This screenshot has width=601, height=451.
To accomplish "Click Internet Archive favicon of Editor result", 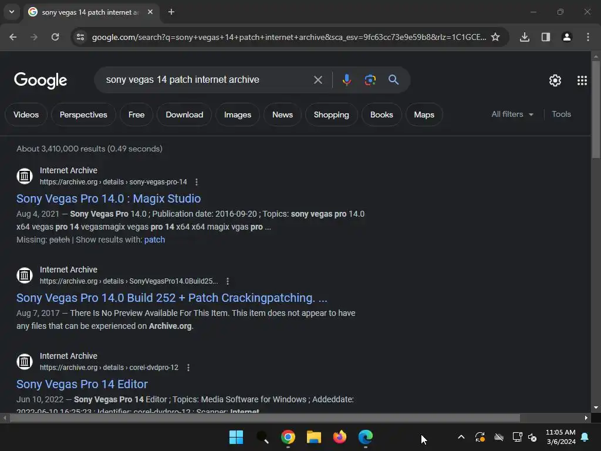I will 25,362.
